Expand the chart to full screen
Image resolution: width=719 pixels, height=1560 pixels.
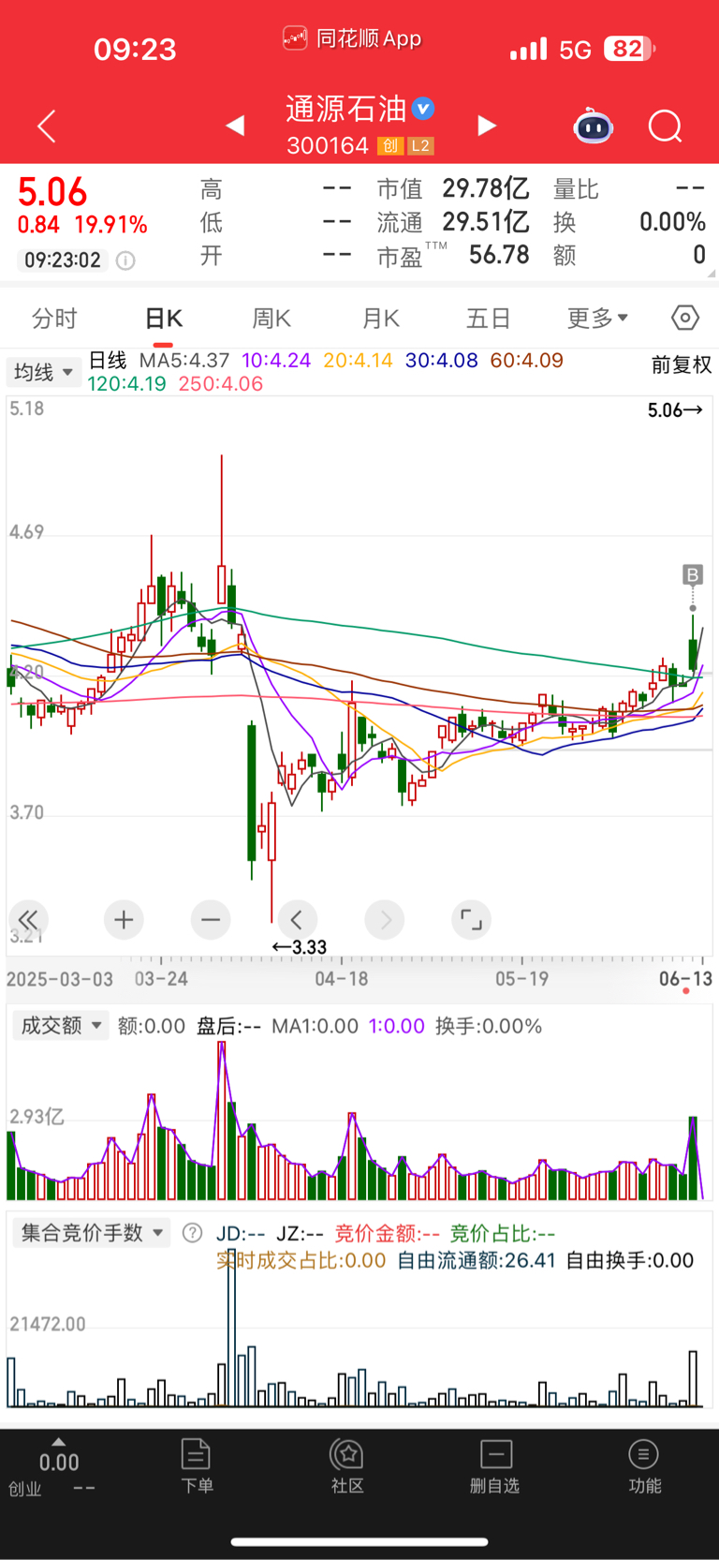(471, 920)
